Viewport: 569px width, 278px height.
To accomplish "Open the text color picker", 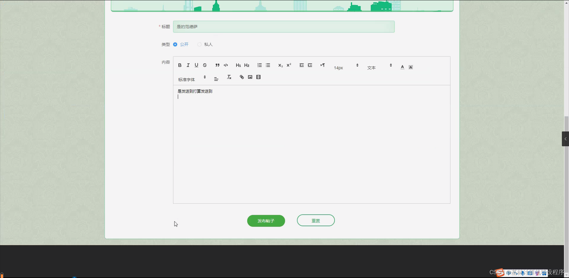I will coord(402,67).
